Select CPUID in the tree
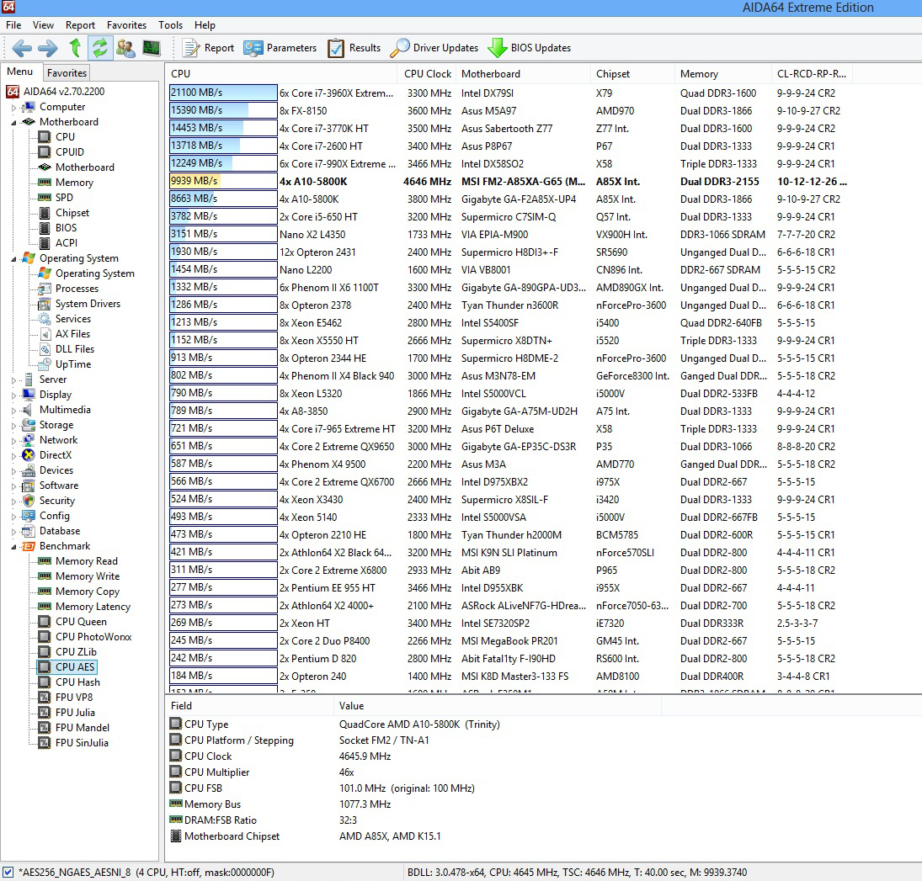The image size is (922, 881). [69, 151]
